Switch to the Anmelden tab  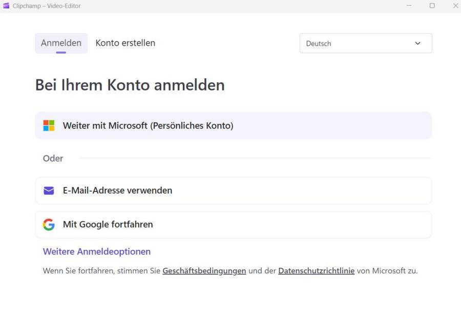click(61, 43)
